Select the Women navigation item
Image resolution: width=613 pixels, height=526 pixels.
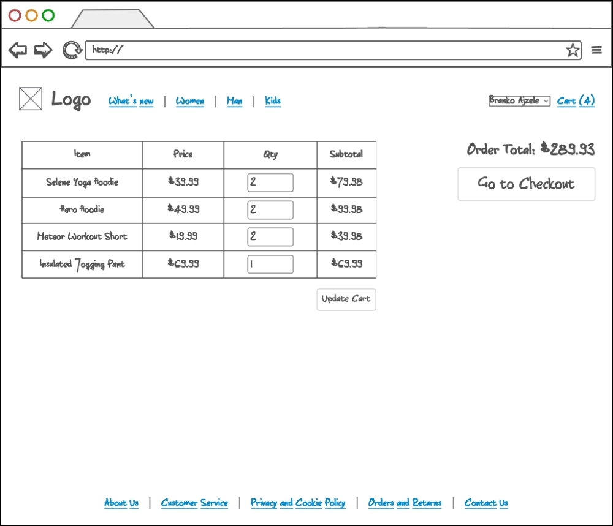pyautogui.click(x=190, y=101)
